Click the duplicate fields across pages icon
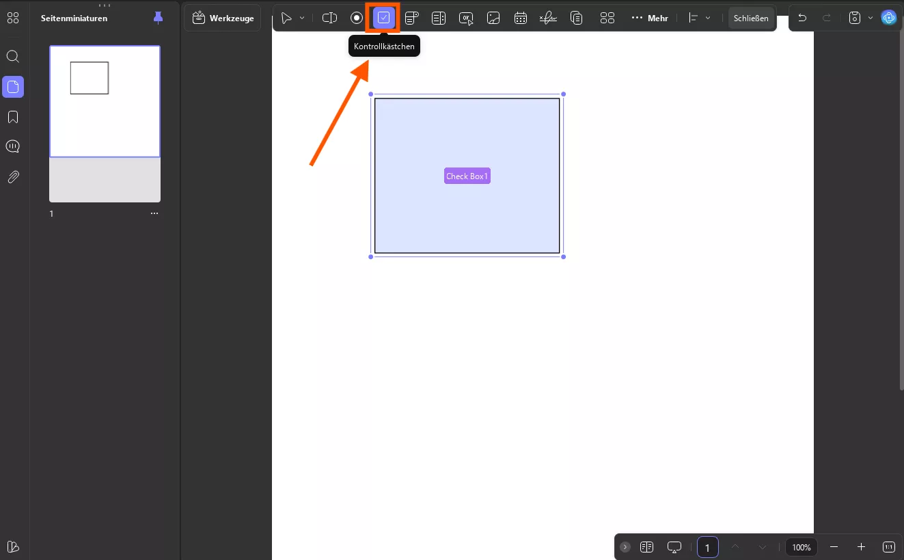The width and height of the screenshot is (904, 560). 577,18
